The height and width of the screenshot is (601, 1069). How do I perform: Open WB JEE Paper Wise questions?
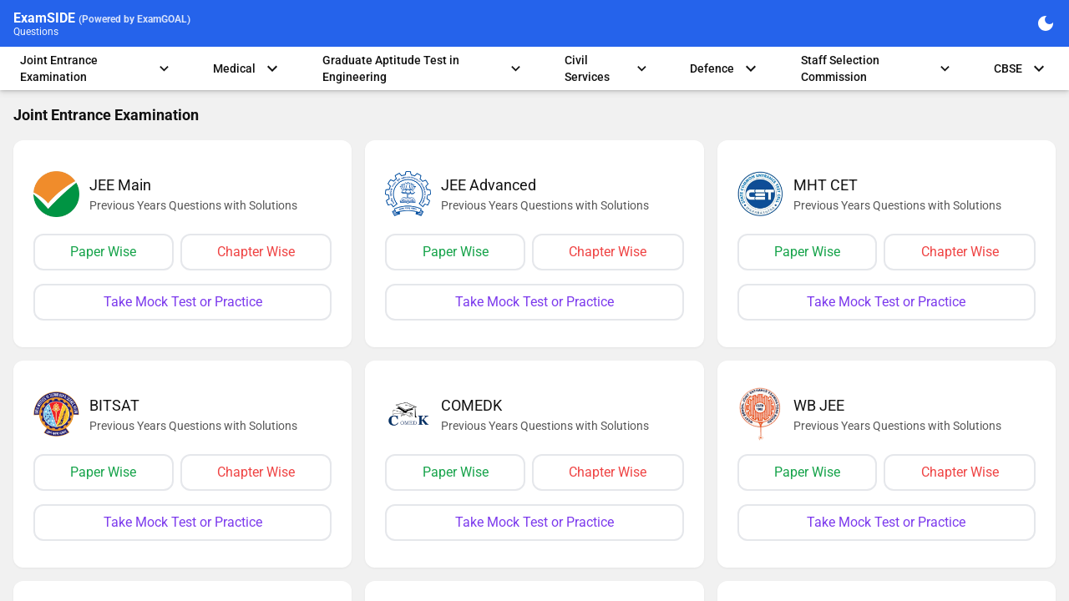[808, 472]
